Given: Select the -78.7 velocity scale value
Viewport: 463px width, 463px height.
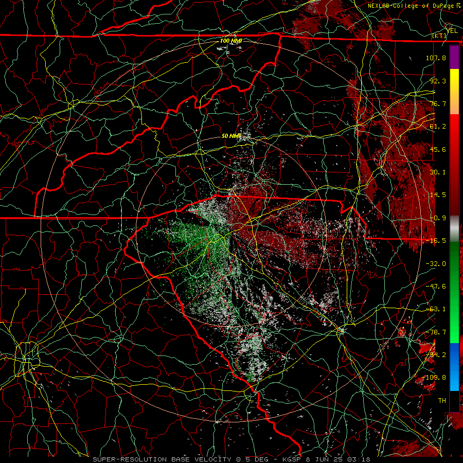Looking at the screenshot, I should pos(436,332).
